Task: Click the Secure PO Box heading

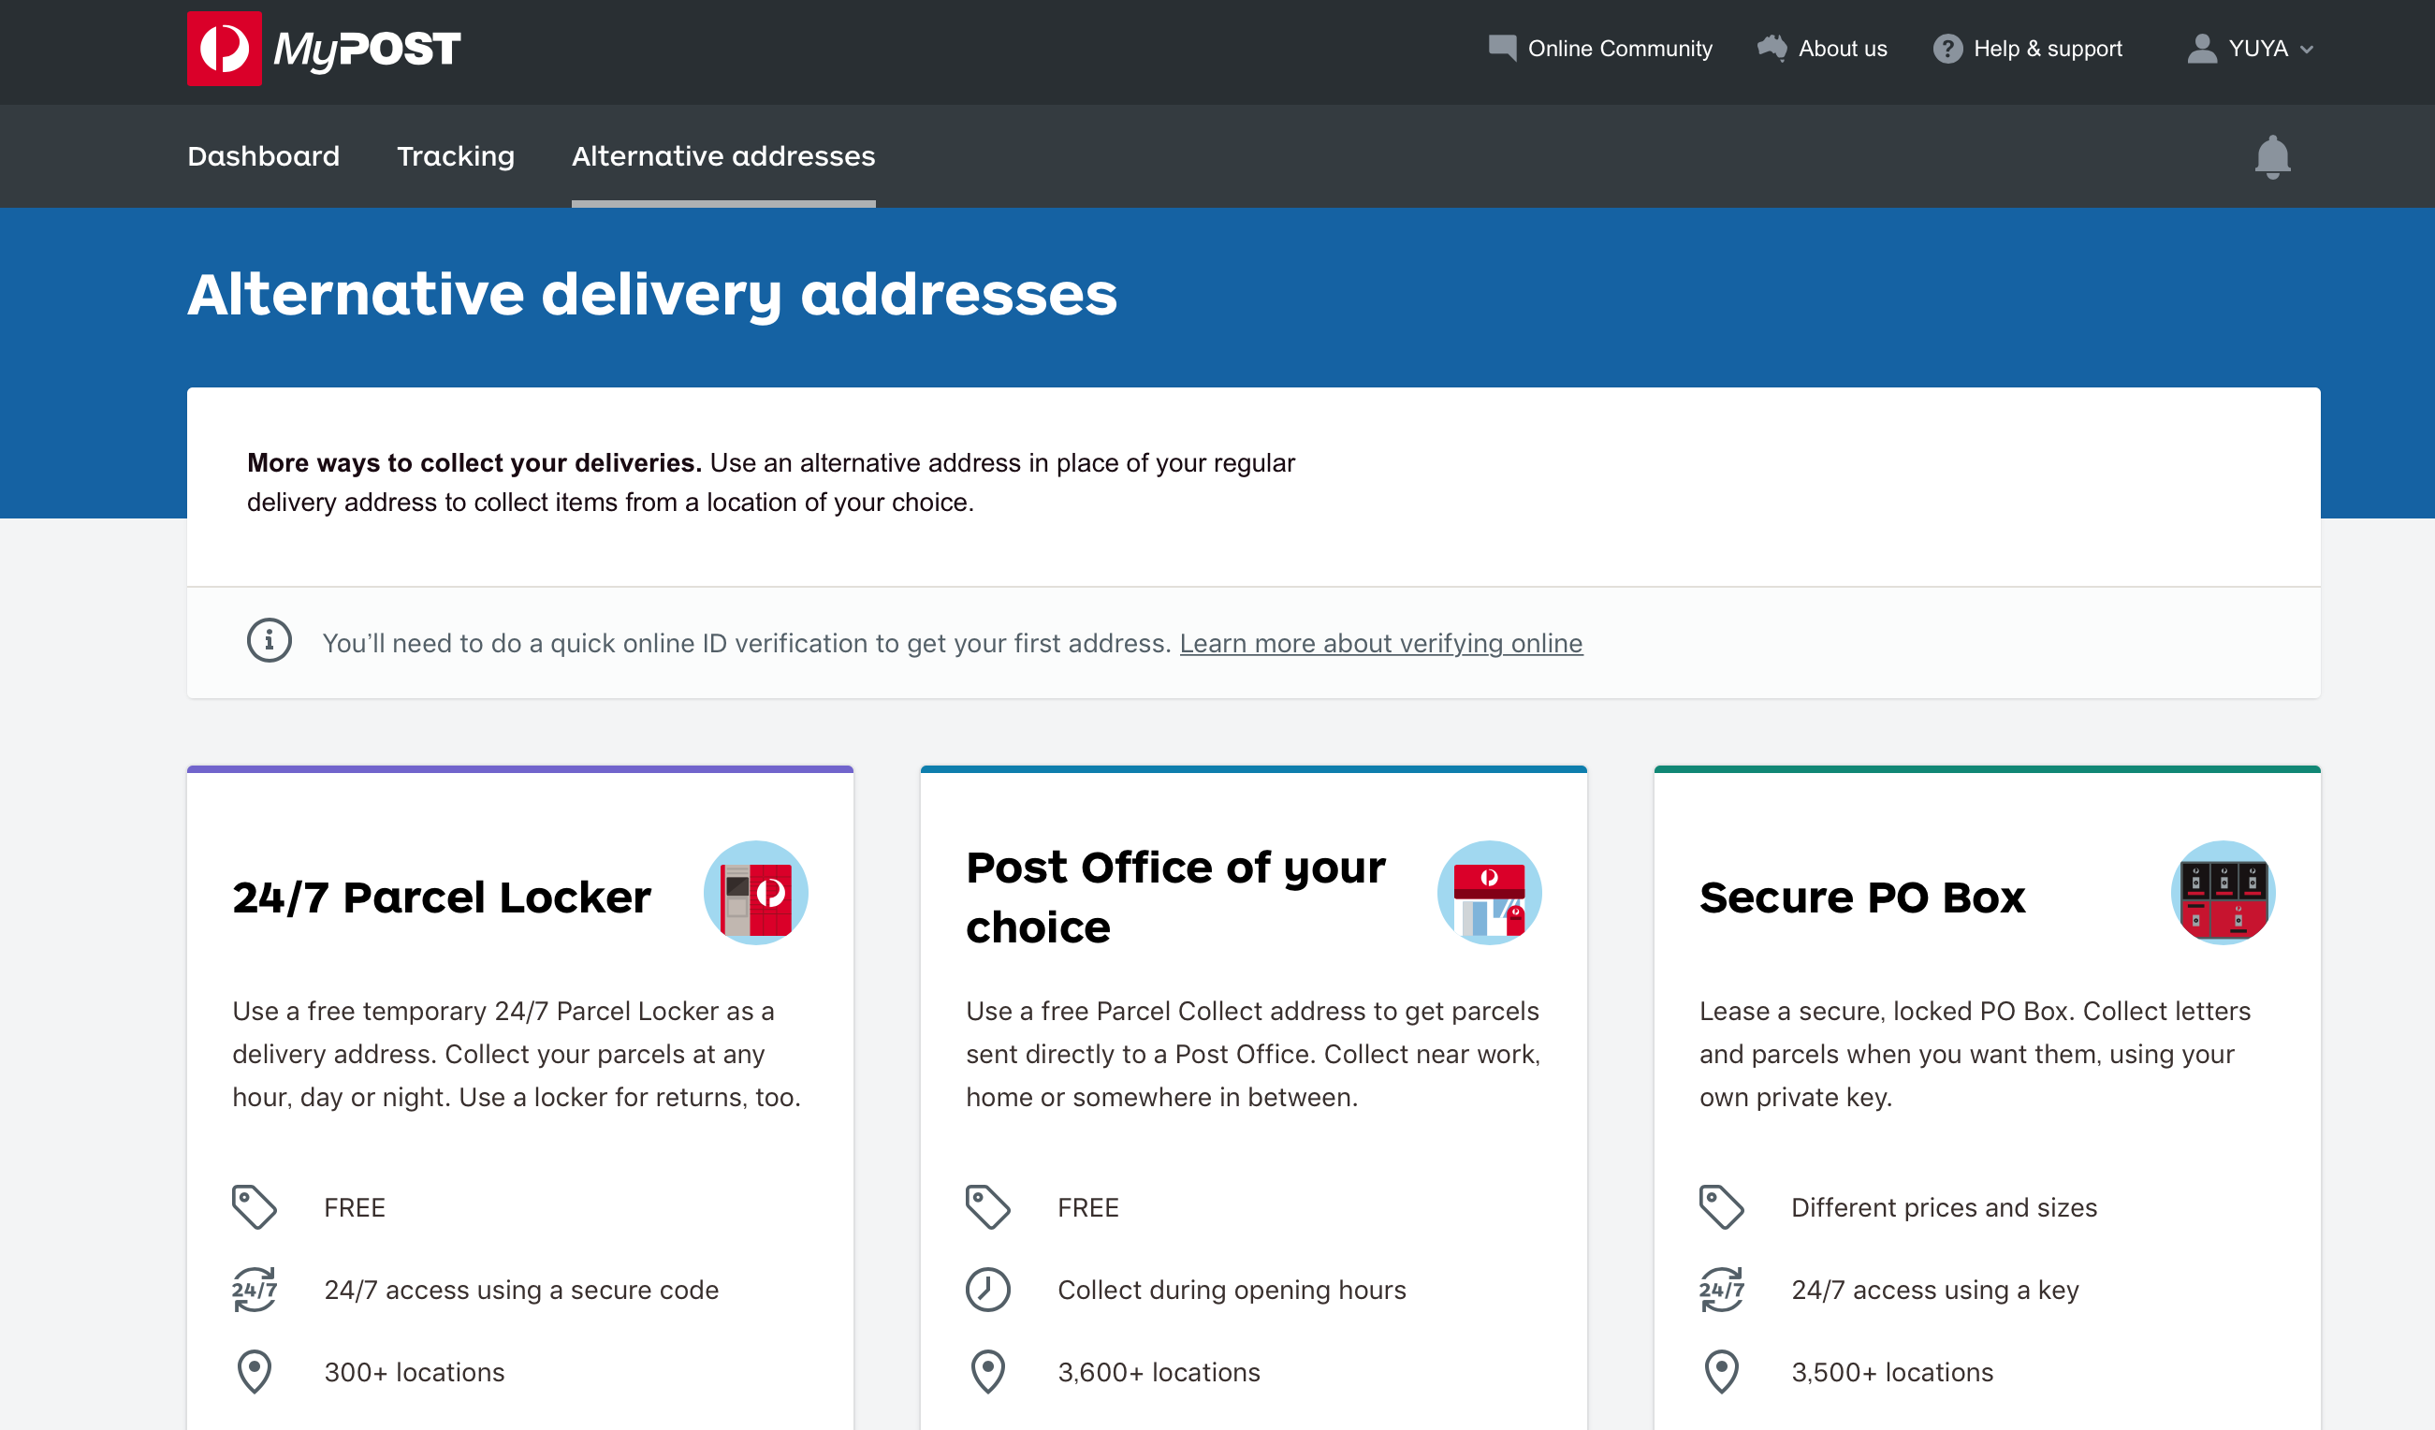Action: pyautogui.click(x=1863, y=897)
